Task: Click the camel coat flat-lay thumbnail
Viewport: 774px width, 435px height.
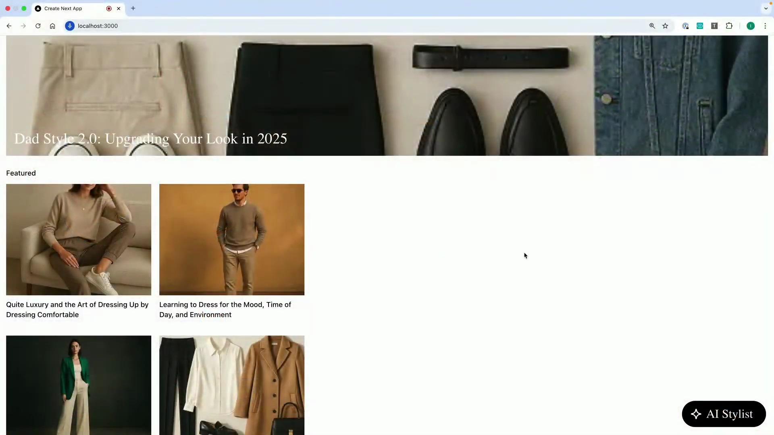Action: tap(232, 385)
